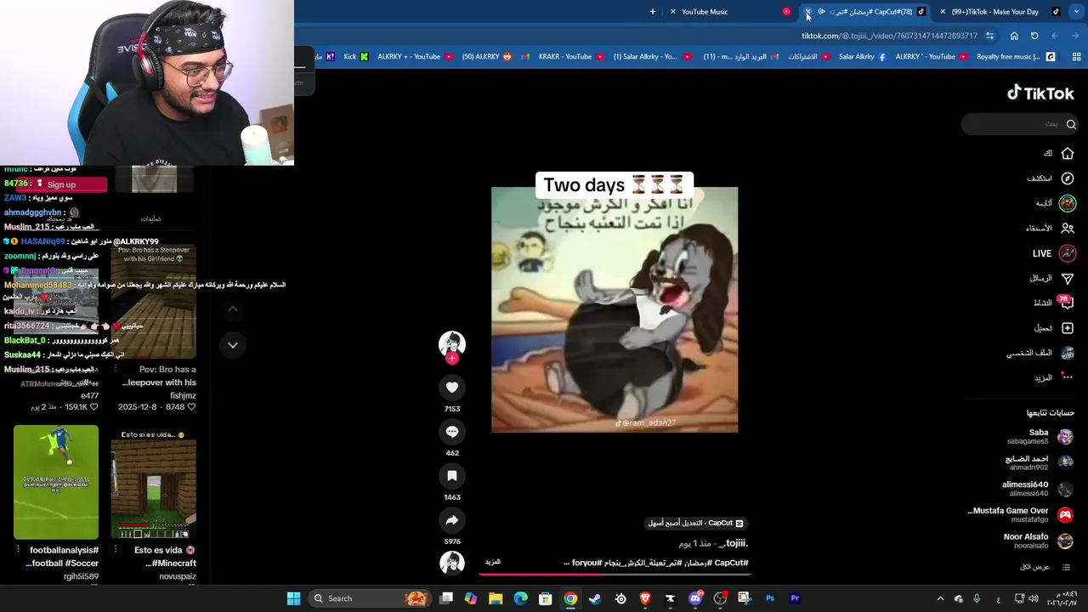The image size is (1088, 612).
Task: Open the Messages paper-plane icon
Action: (1068, 278)
